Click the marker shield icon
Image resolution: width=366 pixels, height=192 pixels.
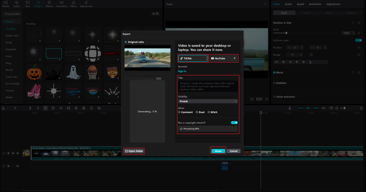pos(61,108)
